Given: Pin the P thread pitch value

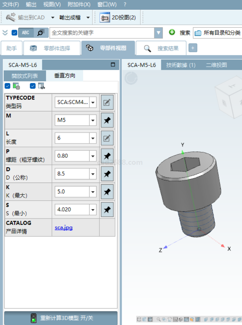Looking at the screenshot, I should pos(107,156).
